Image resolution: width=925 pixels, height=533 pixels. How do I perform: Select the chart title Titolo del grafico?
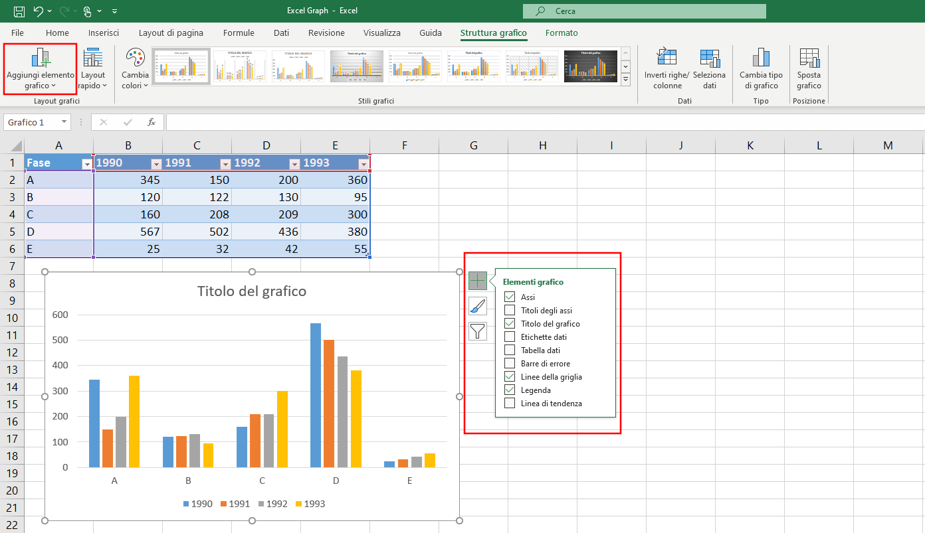pyautogui.click(x=252, y=291)
